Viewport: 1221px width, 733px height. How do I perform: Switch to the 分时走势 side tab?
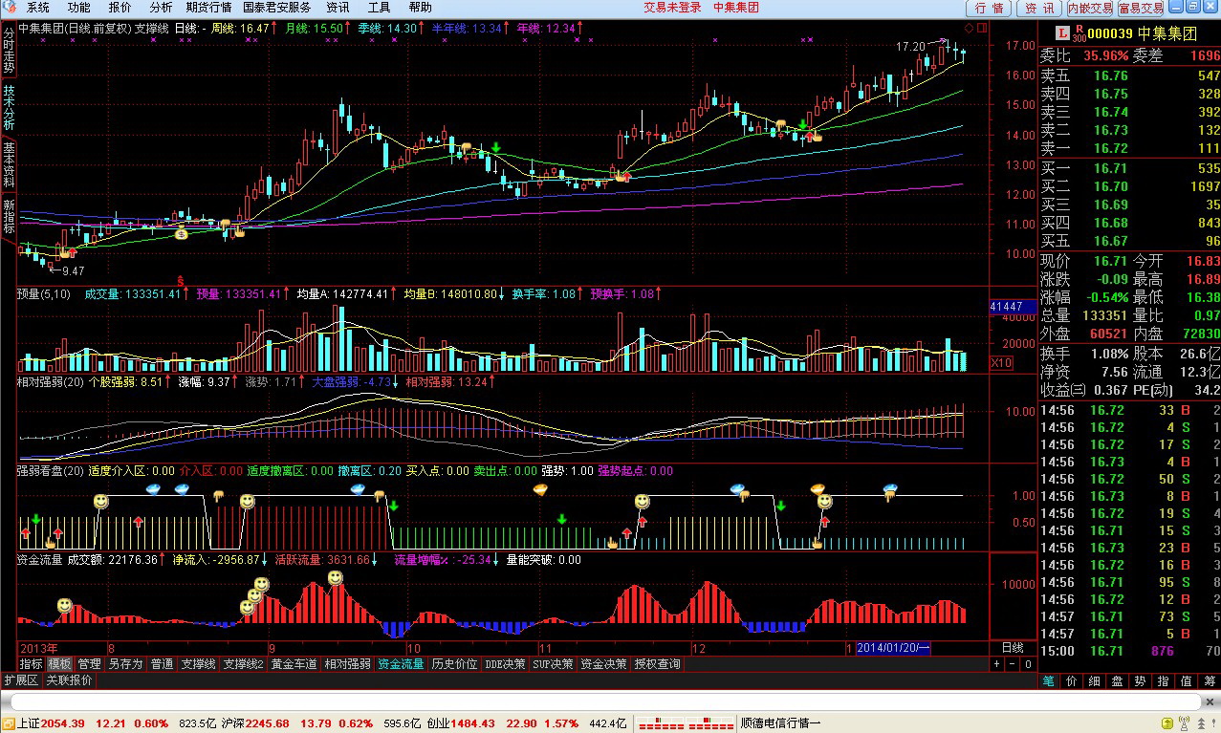pos(9,51)
